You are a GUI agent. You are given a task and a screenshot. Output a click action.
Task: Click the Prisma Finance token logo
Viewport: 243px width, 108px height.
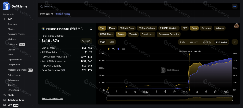[43, 29]
